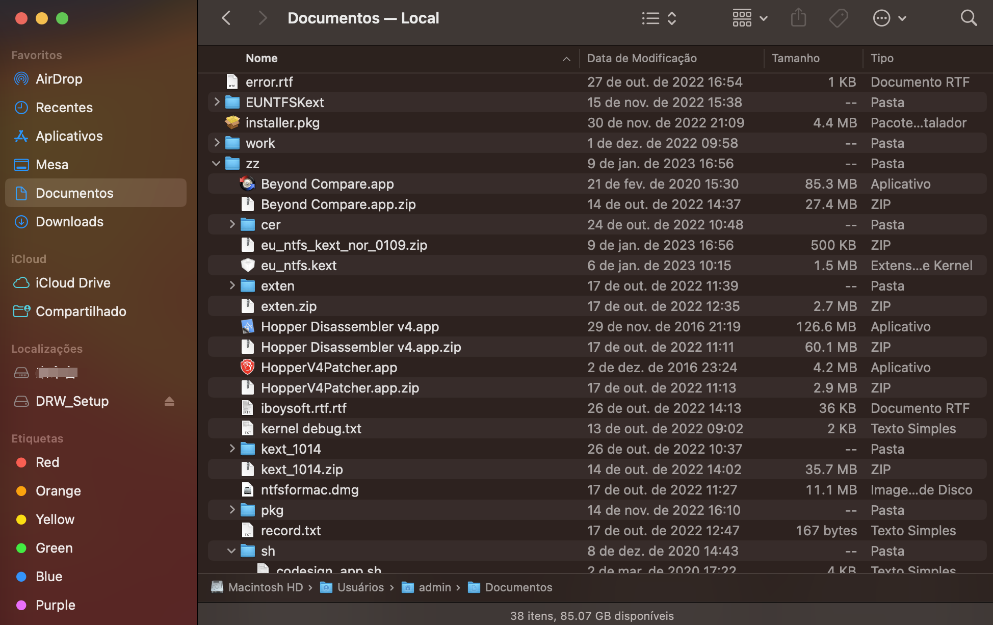The width and height of the screenshot is (993, 625).
Task: Select the HopperV4Patcher.app icon
Action: click(247, 367)
